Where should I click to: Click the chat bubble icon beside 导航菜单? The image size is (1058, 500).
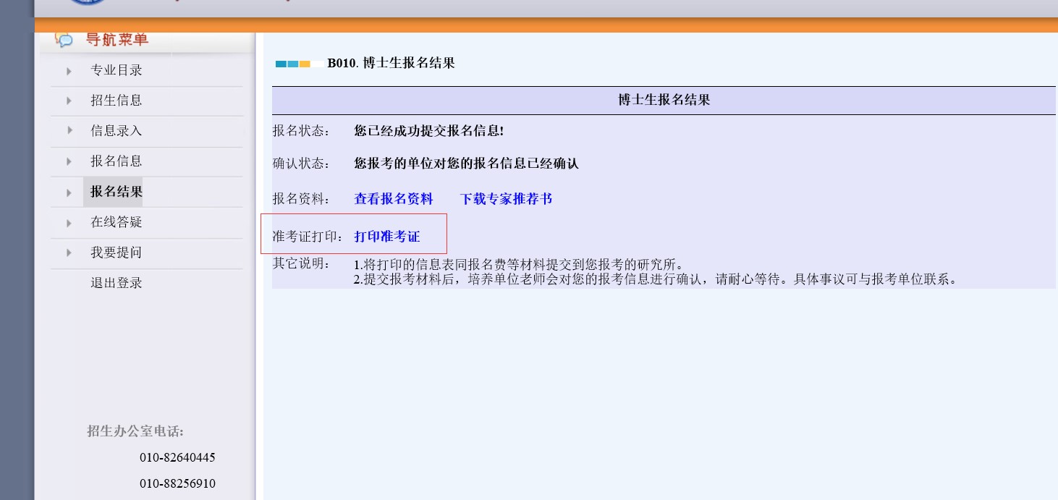(x=64, y=40)
